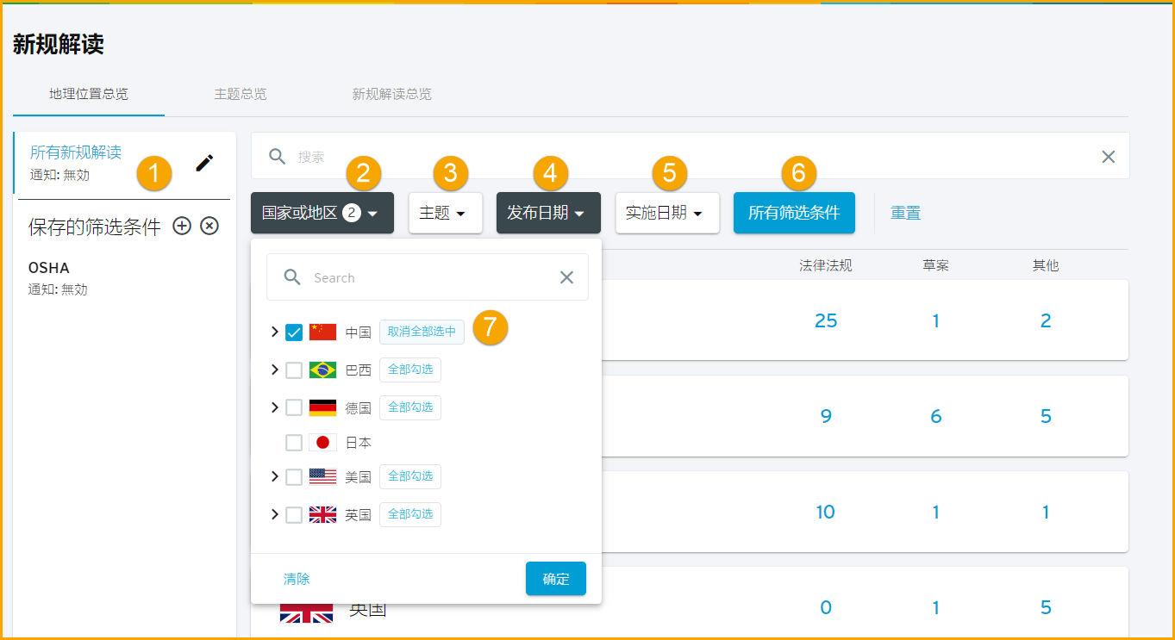The width and height of the screenshot is (1175, 640).
Task: Click the 重置 reset link
Action: (x=905, y=213)
